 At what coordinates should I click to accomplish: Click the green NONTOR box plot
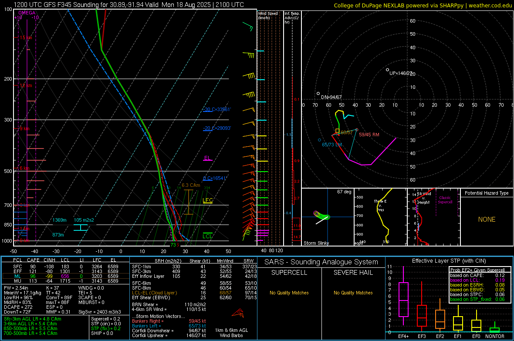coord(494,328)
